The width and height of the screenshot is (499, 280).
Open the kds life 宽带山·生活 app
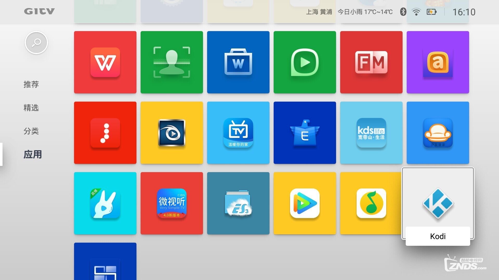pyautogui.click(x=371, y=133)
